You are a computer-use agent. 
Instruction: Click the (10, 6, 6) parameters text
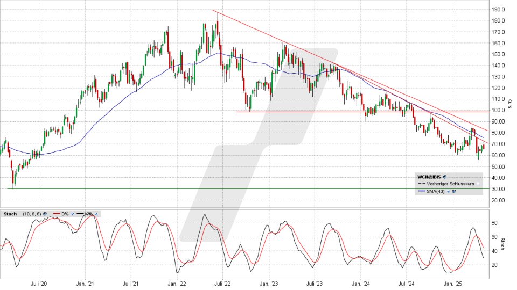pyautogui.click(x=32, y=214)
